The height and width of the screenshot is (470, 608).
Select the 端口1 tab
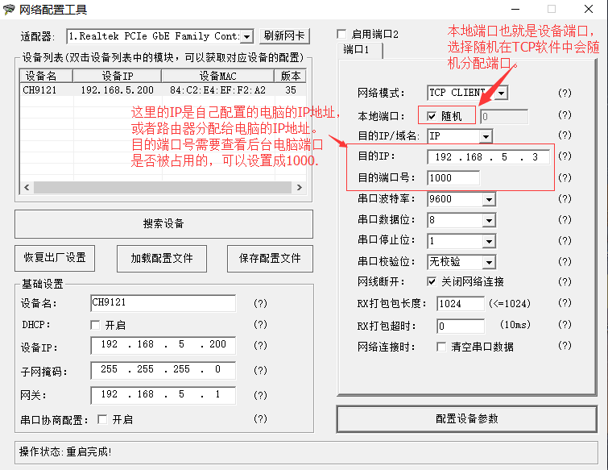[x=359, y=50]
